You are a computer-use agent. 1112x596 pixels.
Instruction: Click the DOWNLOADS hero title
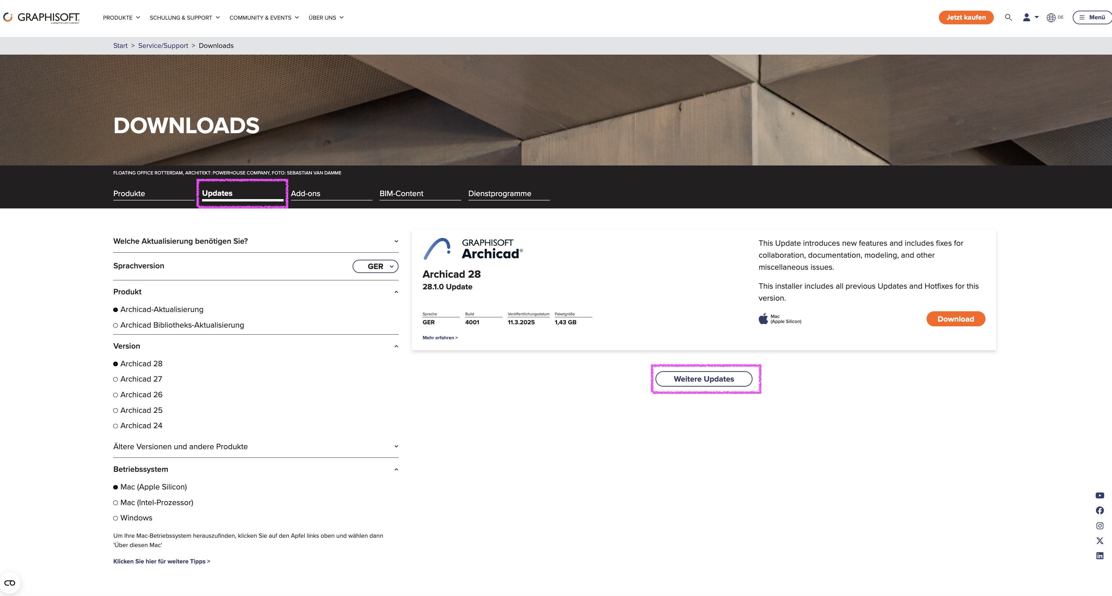tap(186, 126)
